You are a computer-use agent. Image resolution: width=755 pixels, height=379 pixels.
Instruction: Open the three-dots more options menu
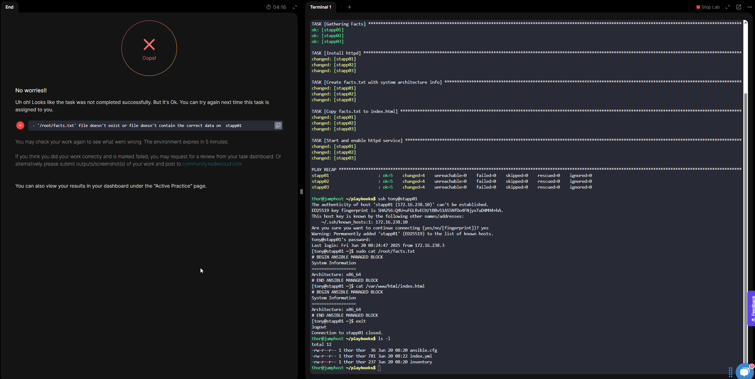[749, 7]
